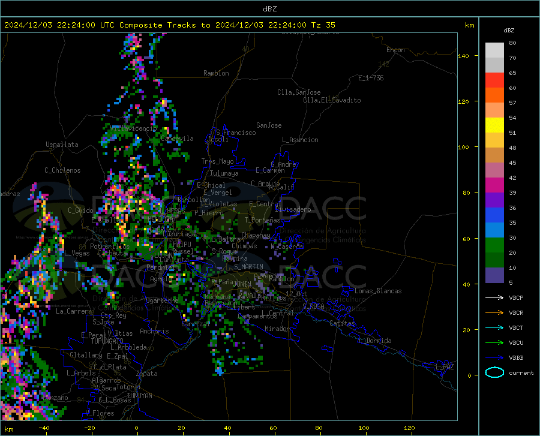Click the 'Mirador' map label
This screenshot has height=436, width=540.
coord(277,329)
